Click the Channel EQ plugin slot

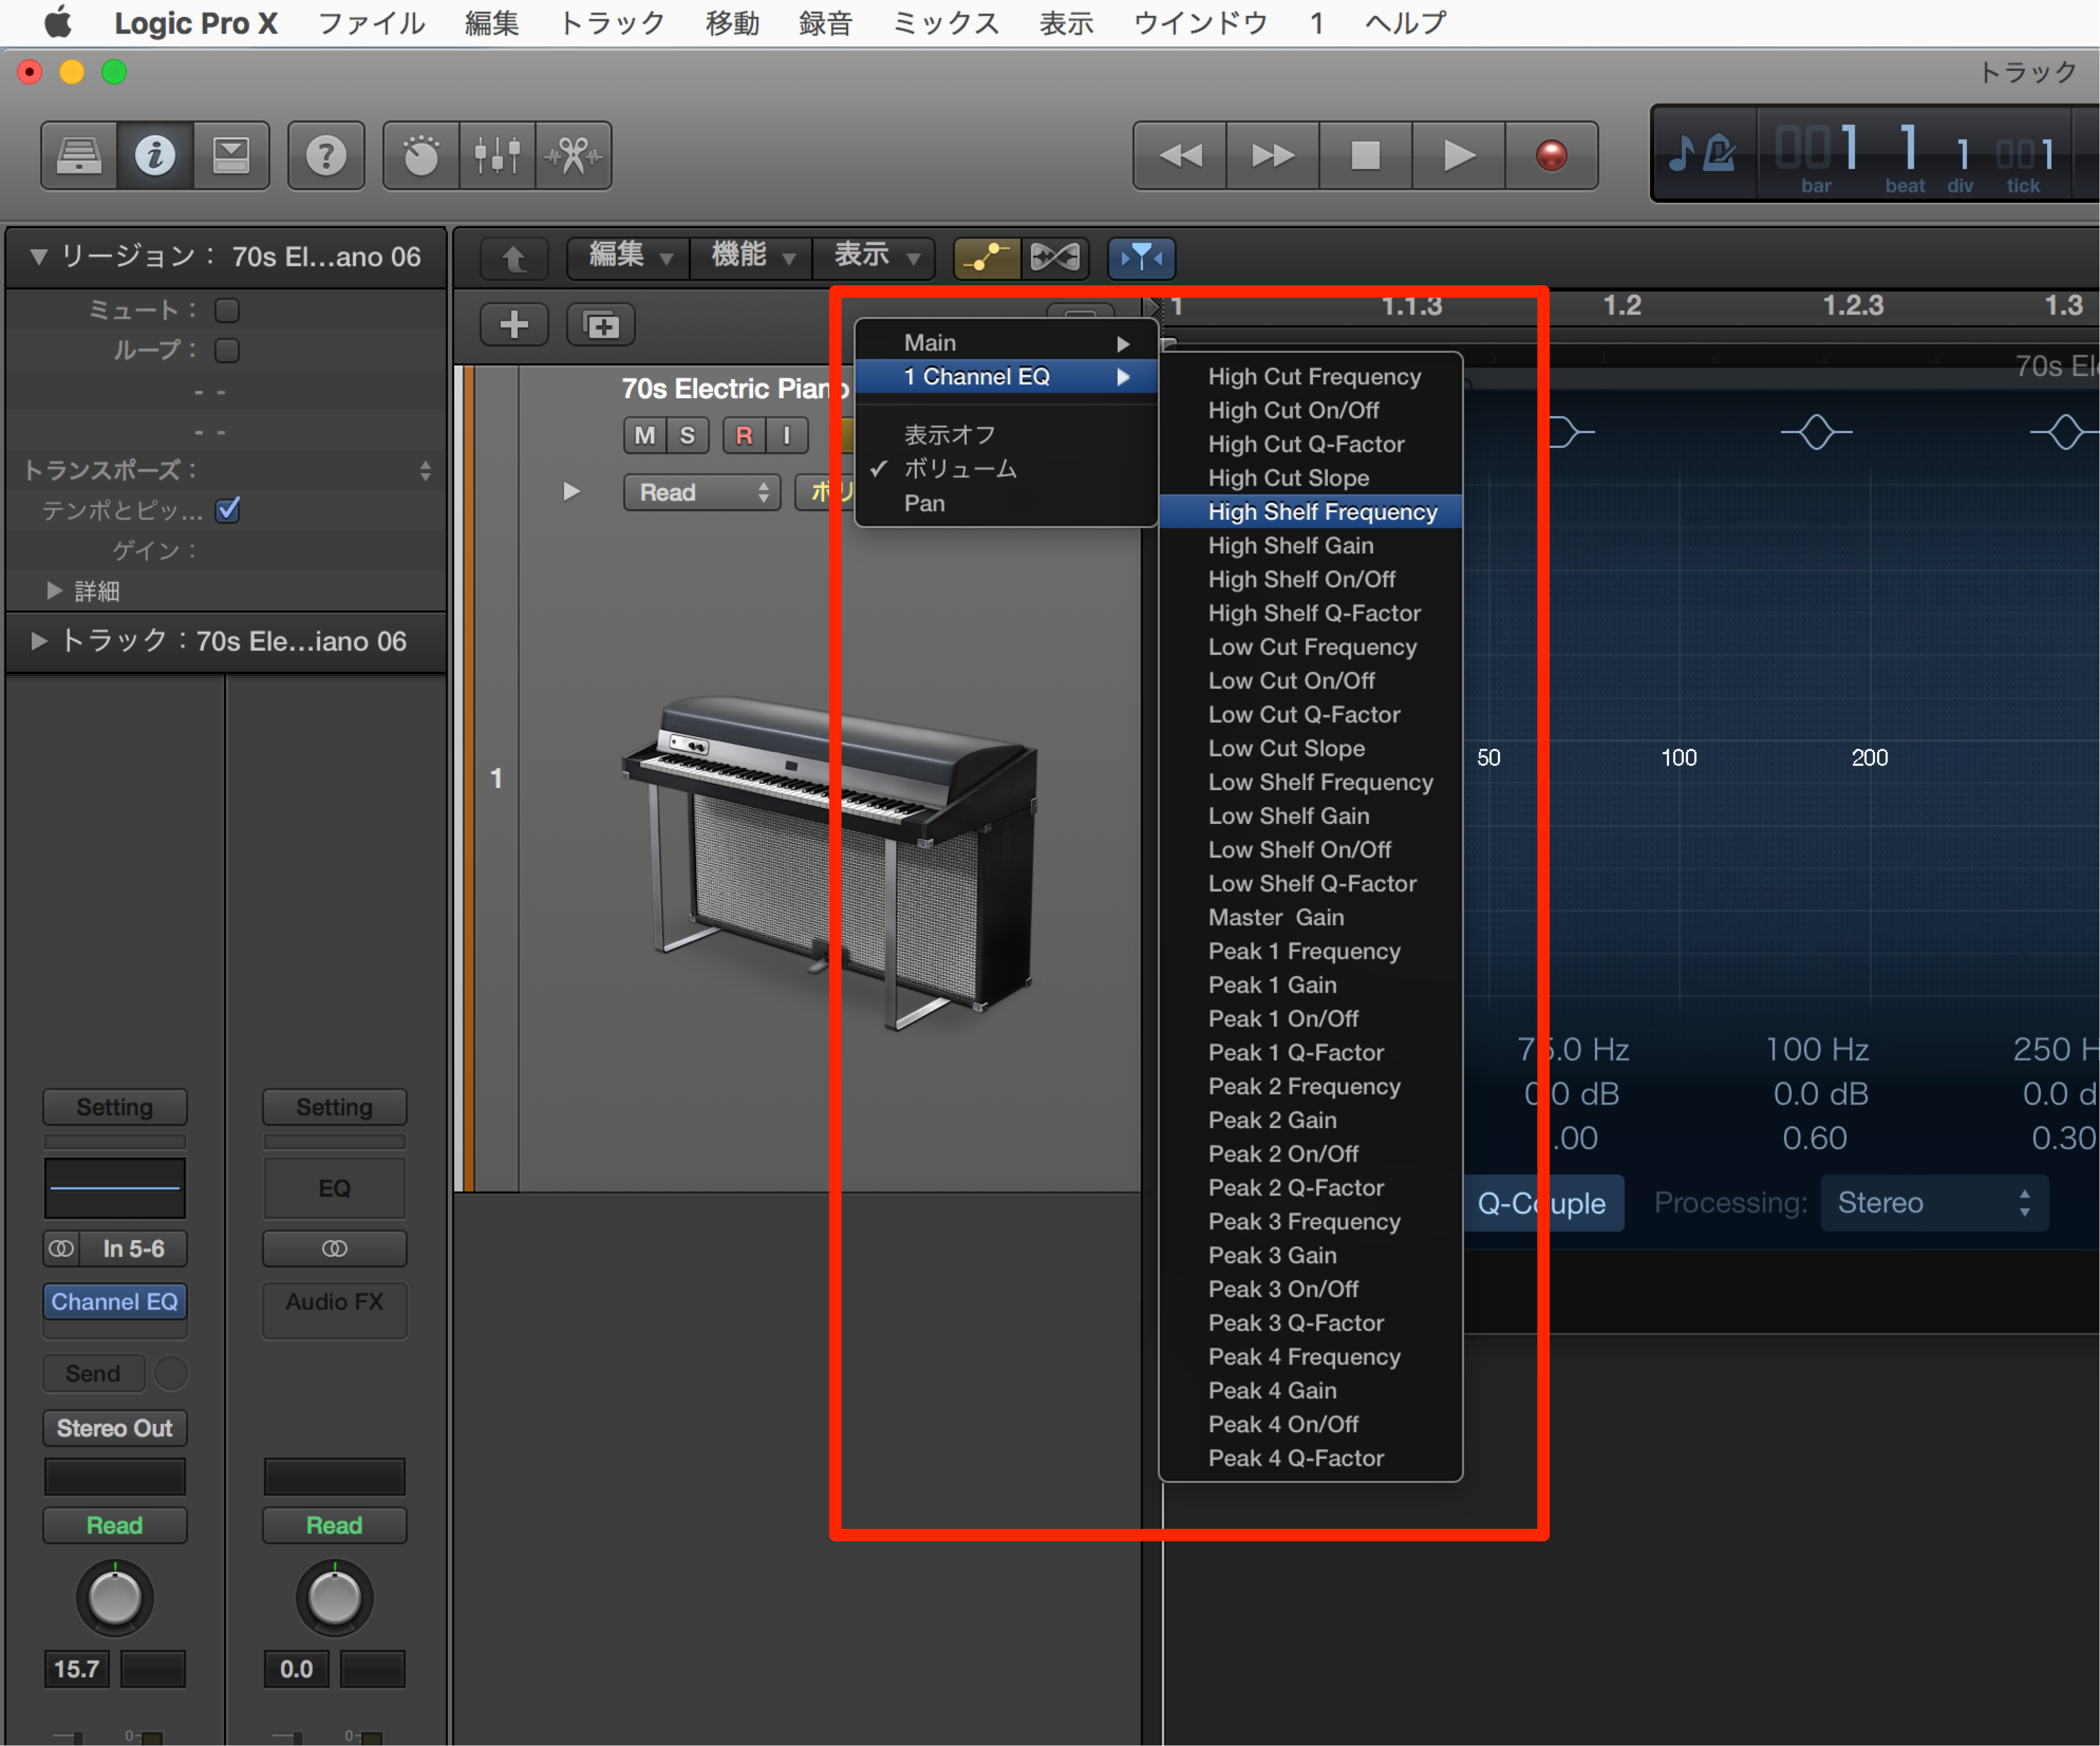115,1302
